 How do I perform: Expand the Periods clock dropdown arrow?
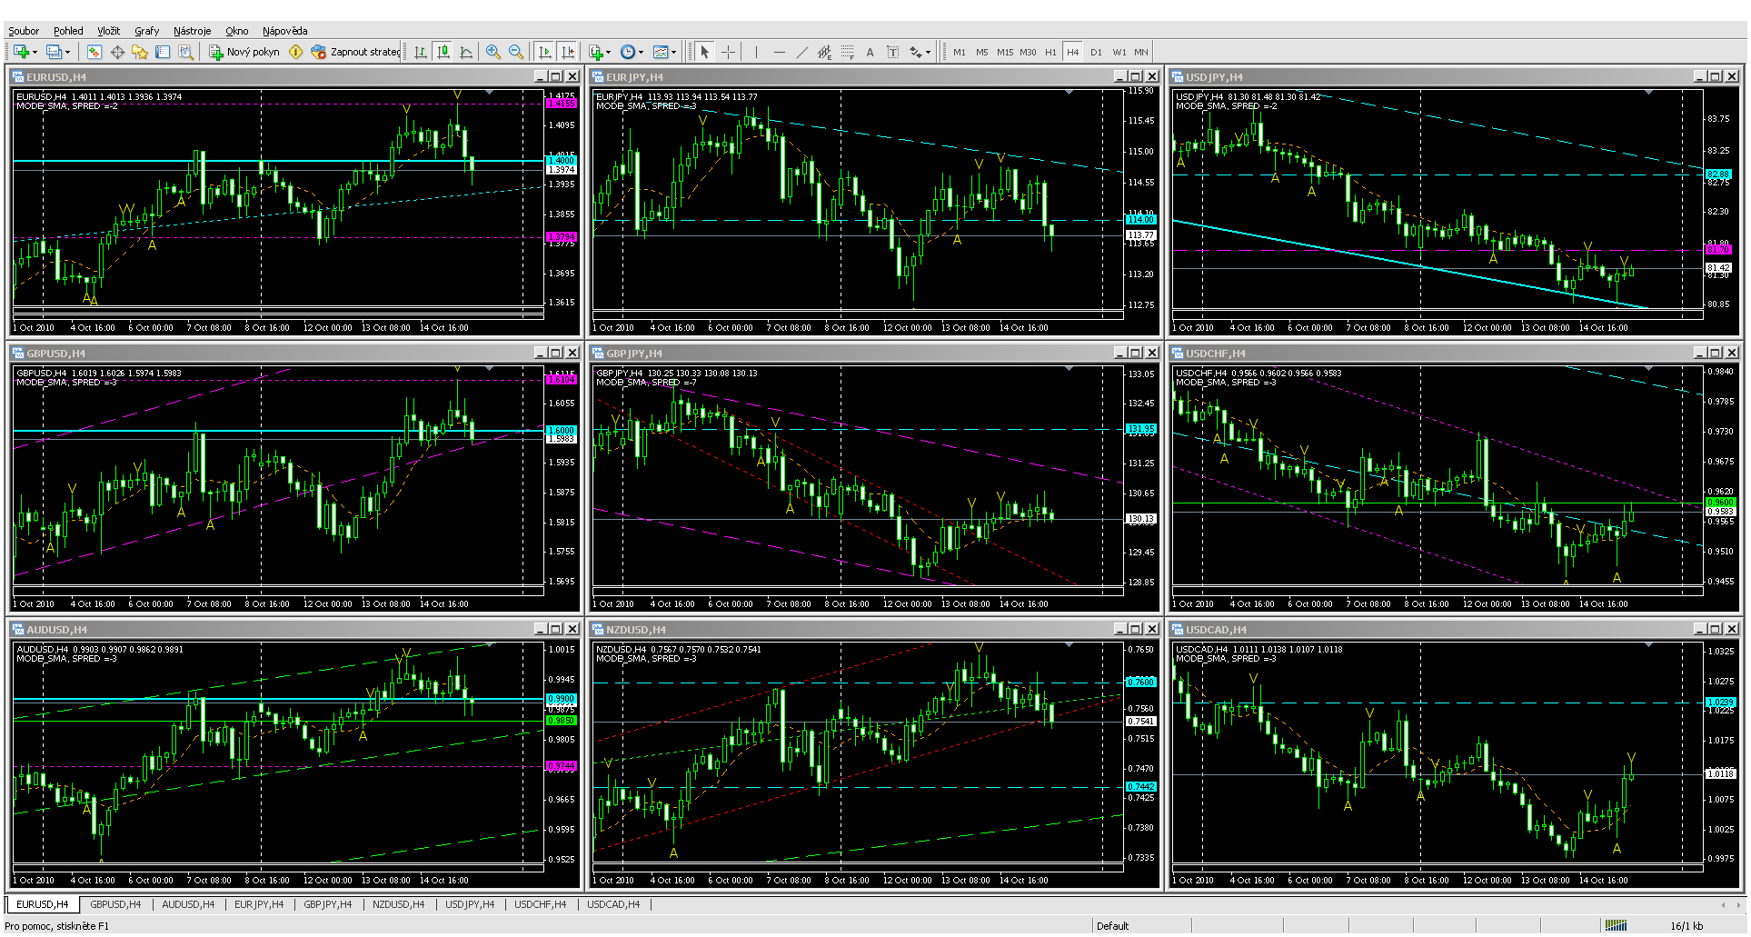point(641,52)
